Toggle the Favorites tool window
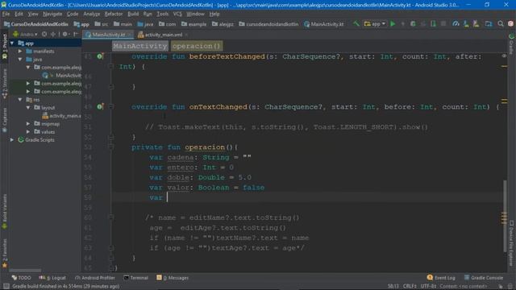 pos(5,252)
